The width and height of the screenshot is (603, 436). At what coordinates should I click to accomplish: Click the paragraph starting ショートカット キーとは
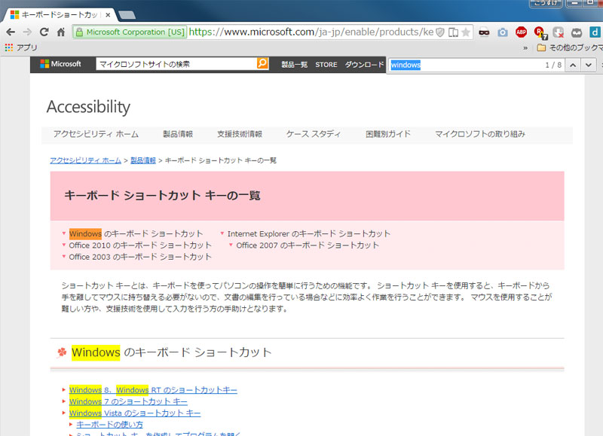point(307,297)
